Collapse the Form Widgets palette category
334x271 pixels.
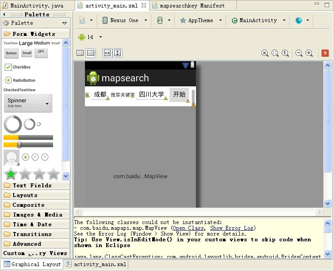click(36, 34)
